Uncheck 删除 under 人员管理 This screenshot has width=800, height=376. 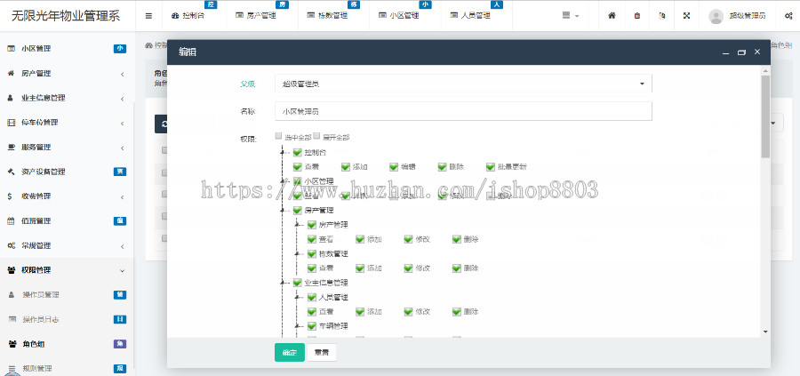[x=457, y=311]
